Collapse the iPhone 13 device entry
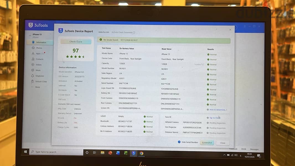Image resolution: width=295 pixels, height=166 pixels. [30, 35]
